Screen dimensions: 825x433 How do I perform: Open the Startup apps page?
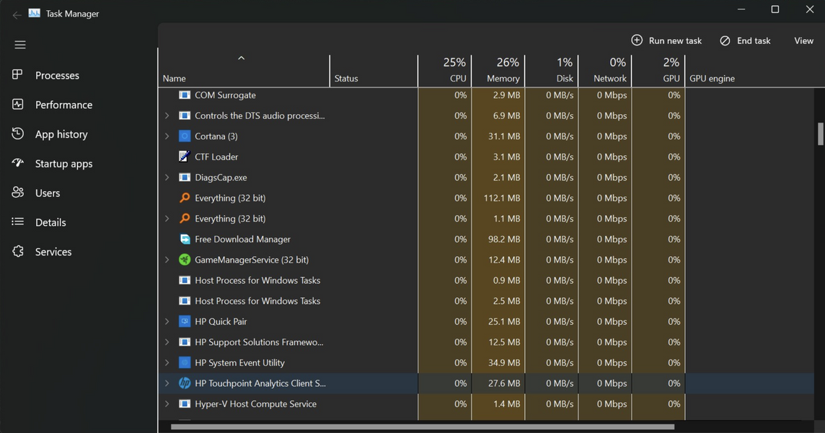[63, 164]
